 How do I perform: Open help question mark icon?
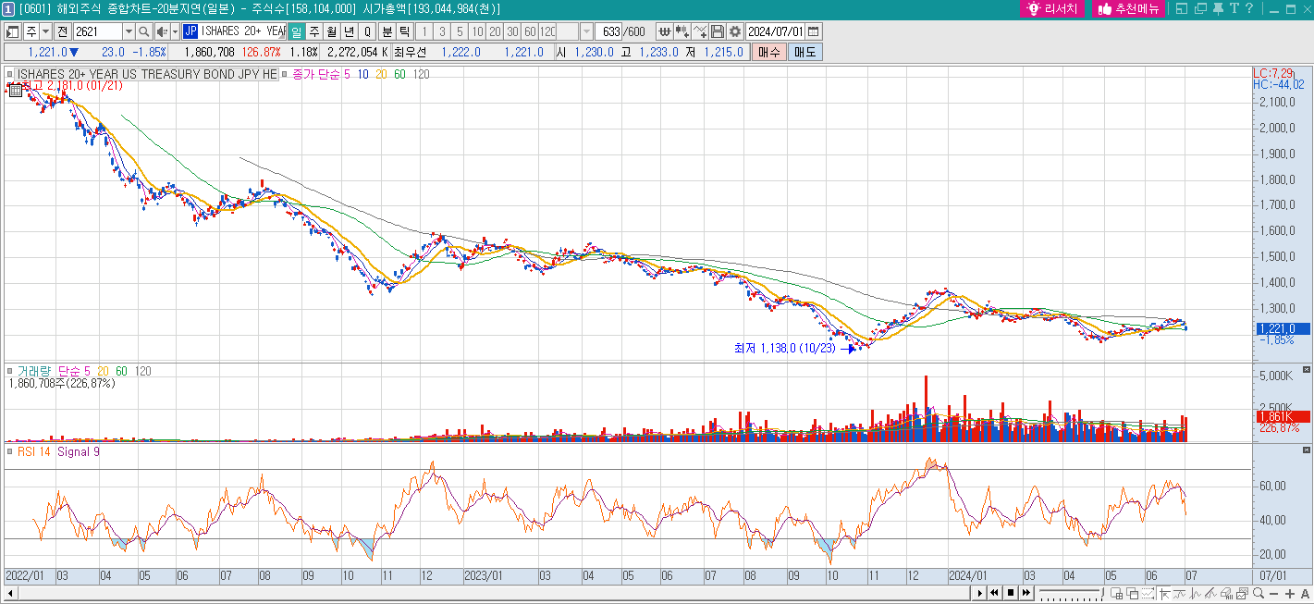(1247, 8)
